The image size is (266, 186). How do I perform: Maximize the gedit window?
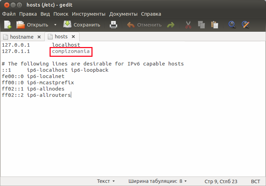[x=20, y=5]
